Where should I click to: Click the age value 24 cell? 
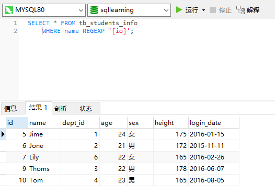(x=113, y=134)
